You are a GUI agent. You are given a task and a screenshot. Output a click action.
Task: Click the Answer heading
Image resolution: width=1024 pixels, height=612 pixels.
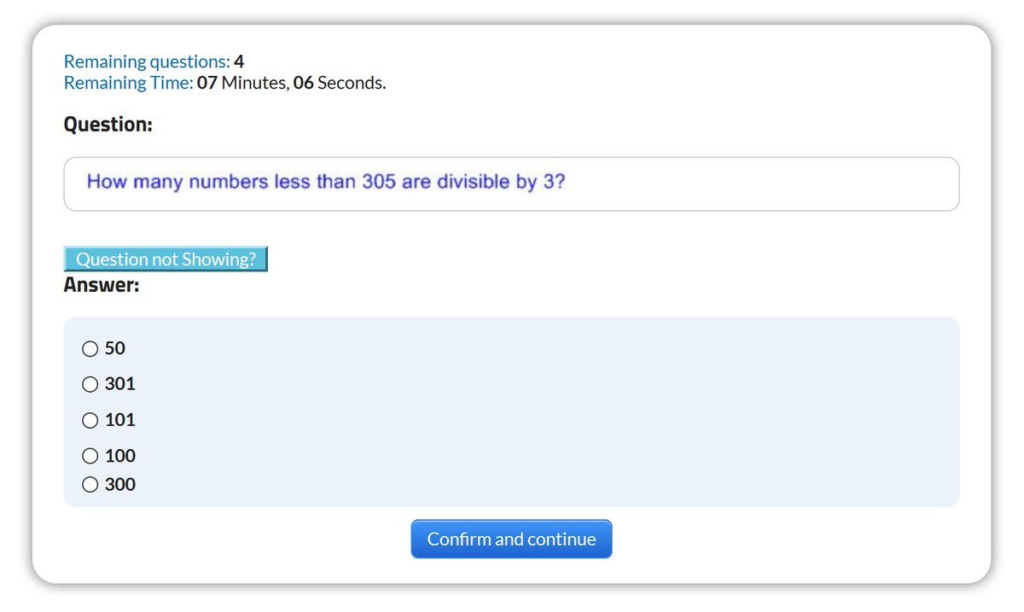[x=102, y=285]
